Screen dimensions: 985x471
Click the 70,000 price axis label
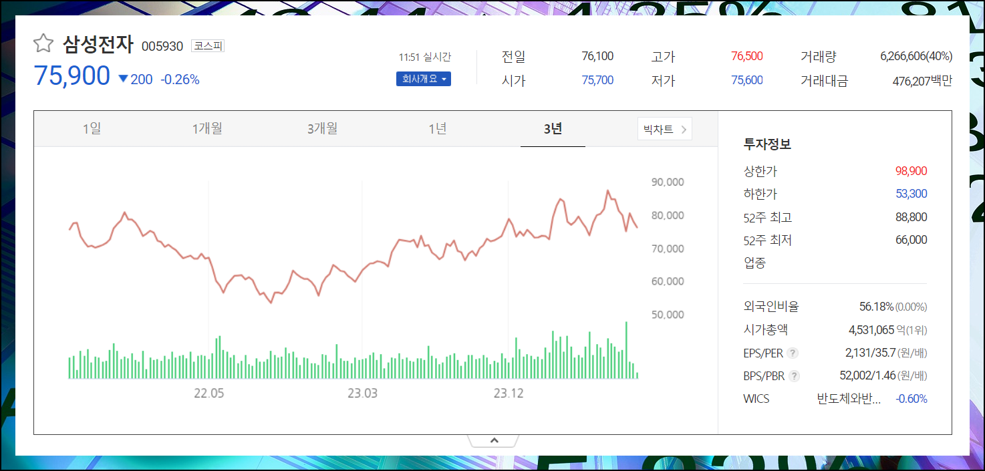[x=667, y=249]
